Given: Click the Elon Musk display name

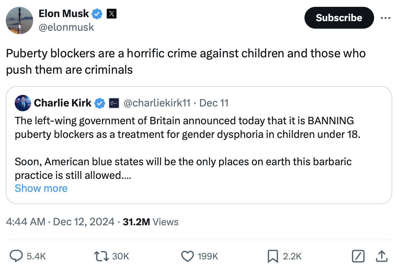Looking at the screenshot, I should pos(64,14).
